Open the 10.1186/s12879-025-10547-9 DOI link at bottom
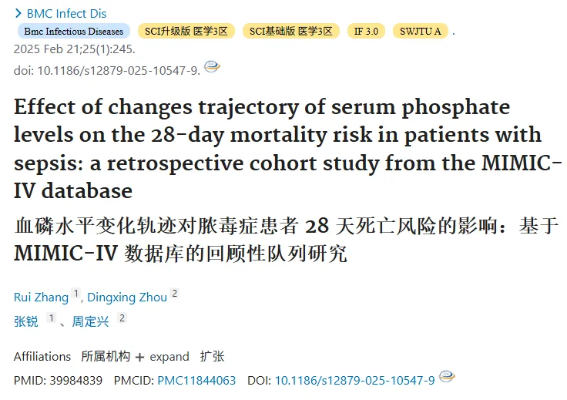Screen dimensions: 567x400 click(354, 381)
